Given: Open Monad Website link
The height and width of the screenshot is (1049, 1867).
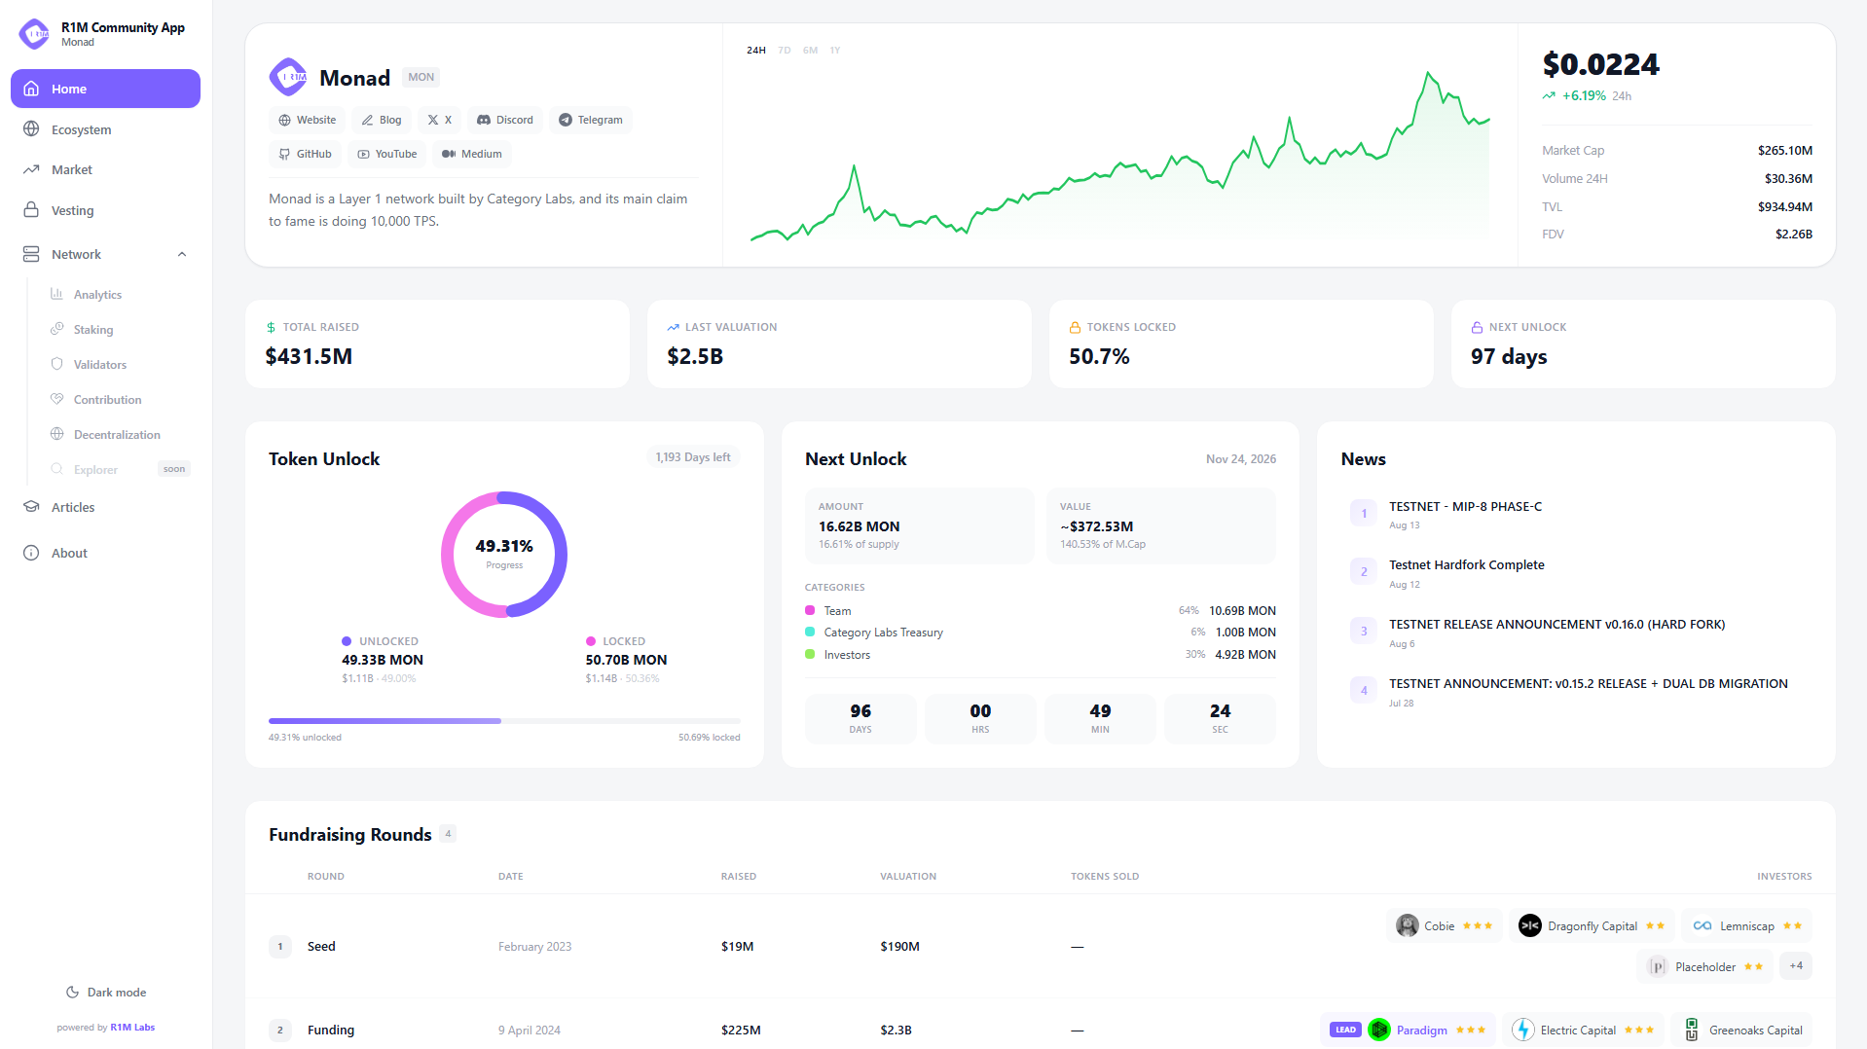Looking at the screenshot, I should [x=307, y=120].
